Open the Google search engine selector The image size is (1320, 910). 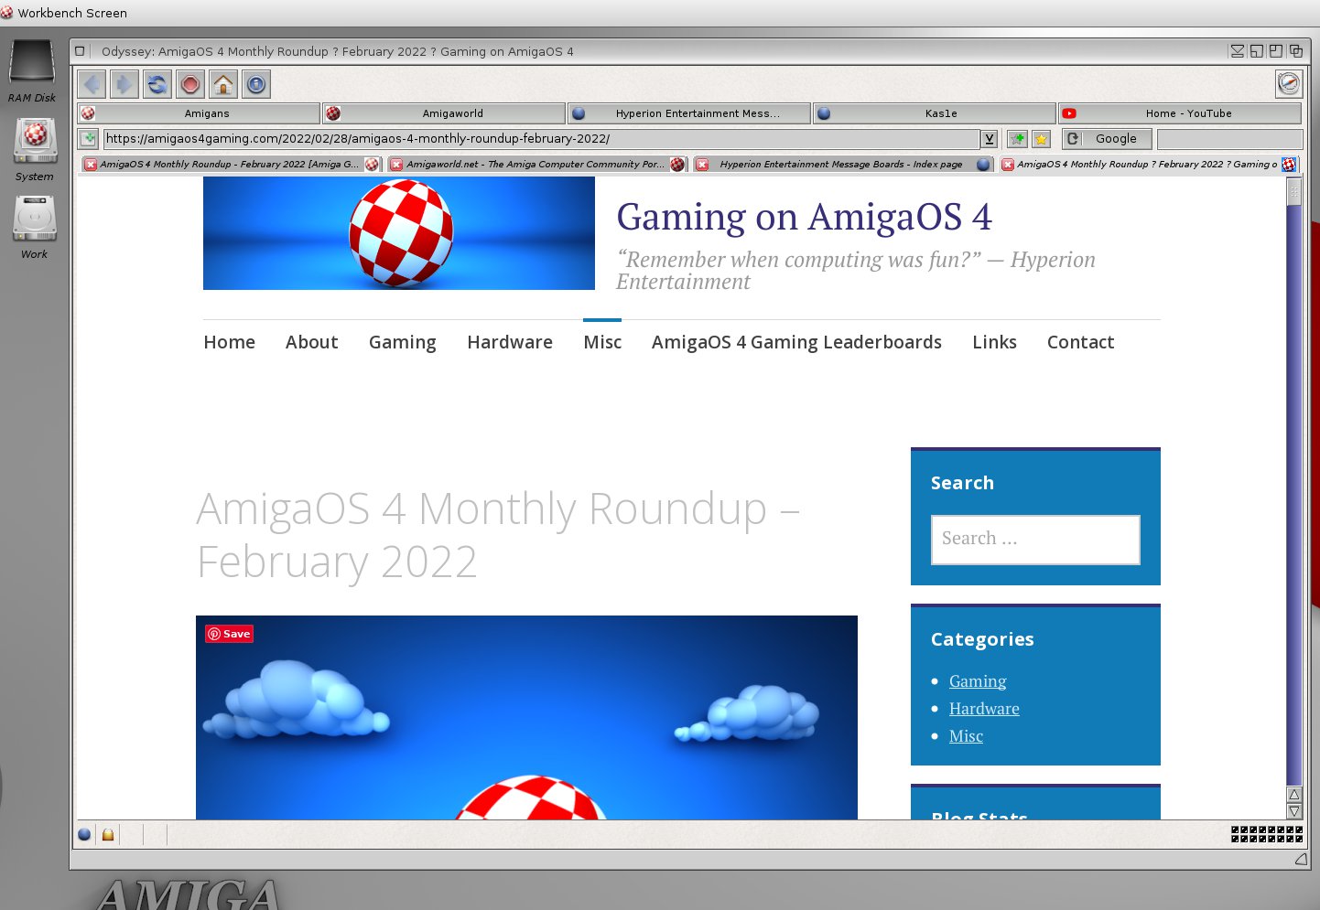[x=1107, y=139]
